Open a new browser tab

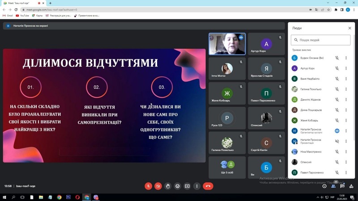[50, 3]
